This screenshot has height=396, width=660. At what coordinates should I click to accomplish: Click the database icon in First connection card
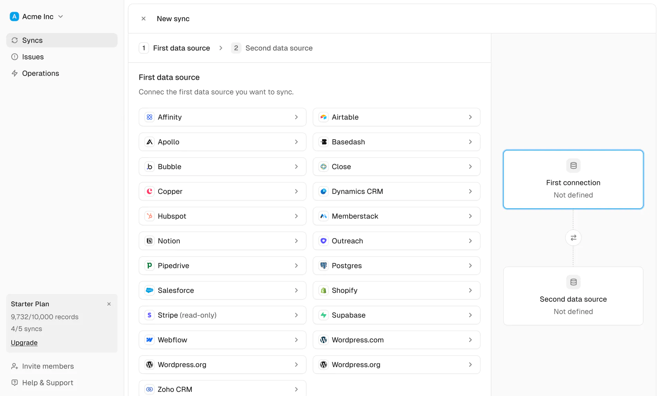click(573, 166)
